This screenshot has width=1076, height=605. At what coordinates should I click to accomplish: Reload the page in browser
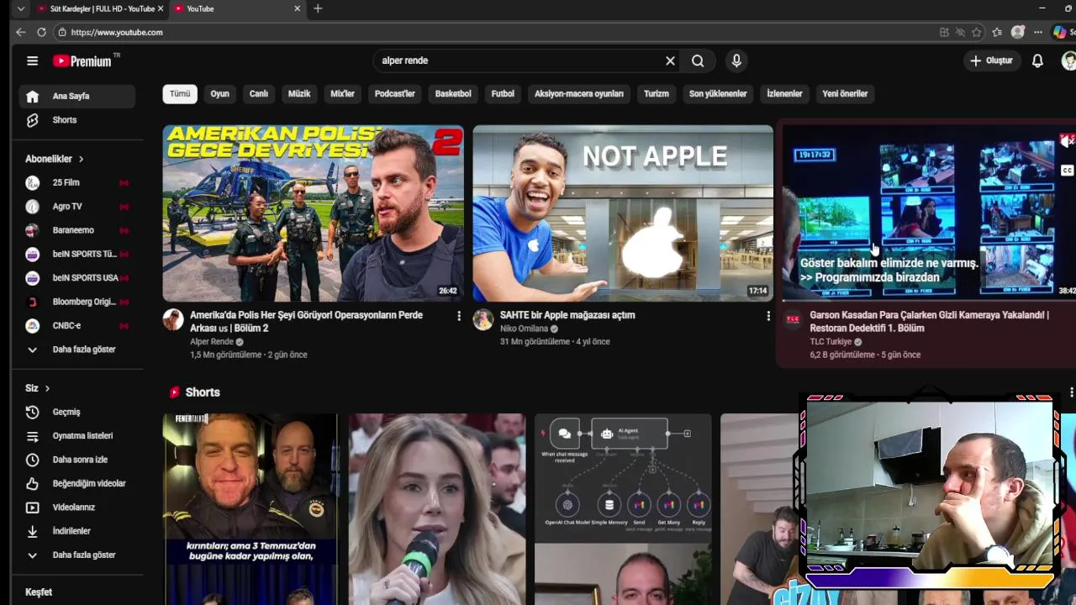41,32
